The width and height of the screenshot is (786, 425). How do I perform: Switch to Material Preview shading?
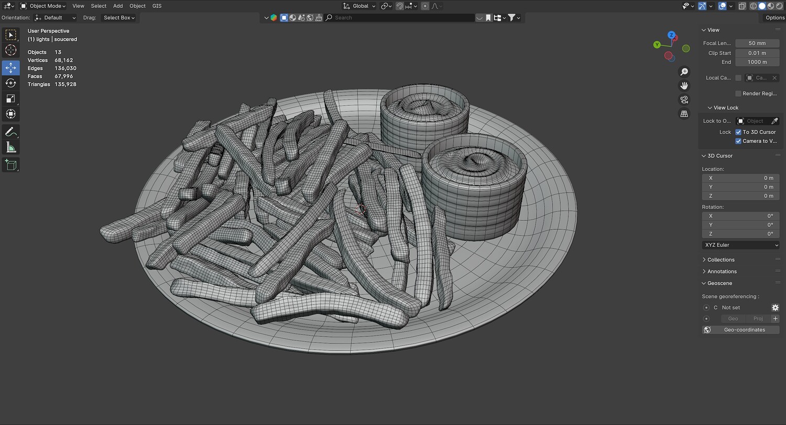[x=770, y=6]
